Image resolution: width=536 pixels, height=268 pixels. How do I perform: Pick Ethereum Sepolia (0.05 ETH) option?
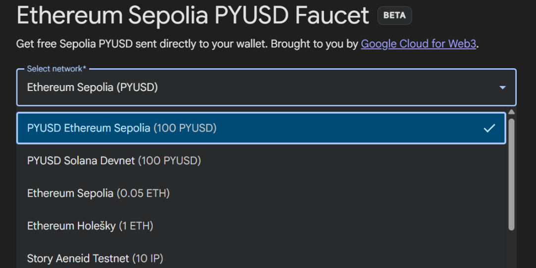pyautogui.click(x=70, y=193)
